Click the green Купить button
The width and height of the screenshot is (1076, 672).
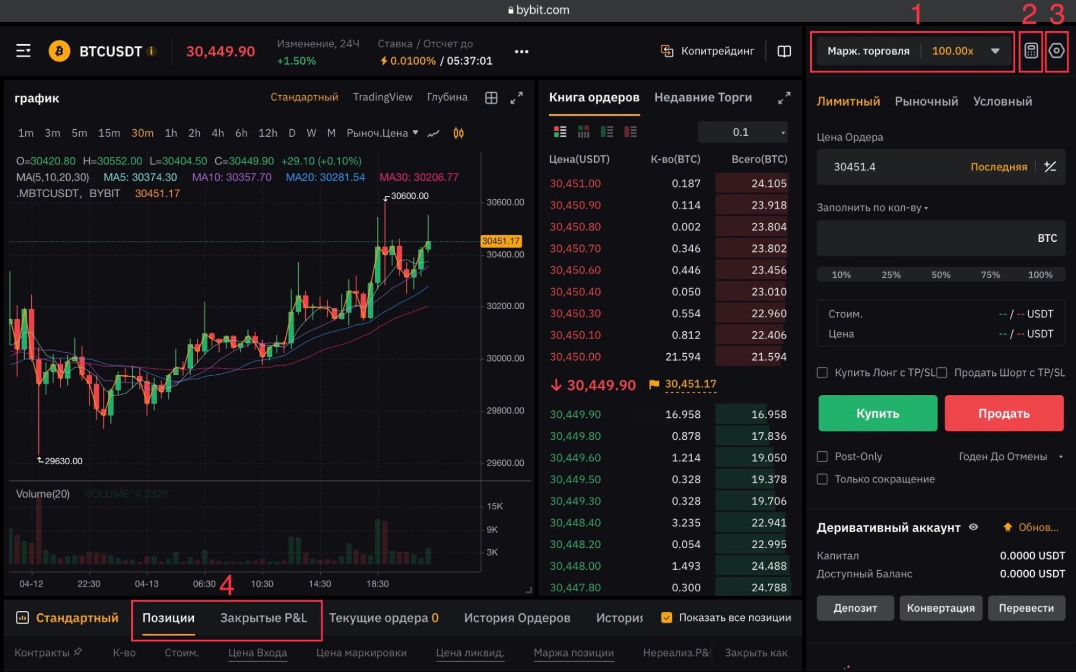point(877,414)
